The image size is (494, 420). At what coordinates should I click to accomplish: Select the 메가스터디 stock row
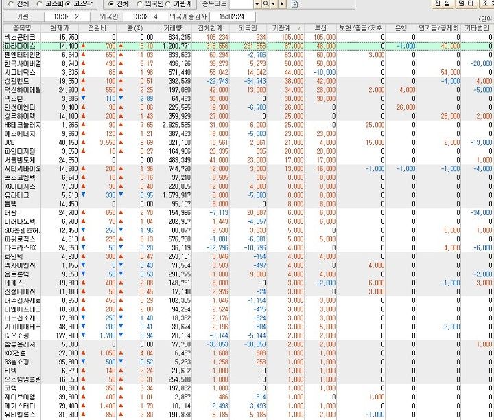click(x=248, y=406)
